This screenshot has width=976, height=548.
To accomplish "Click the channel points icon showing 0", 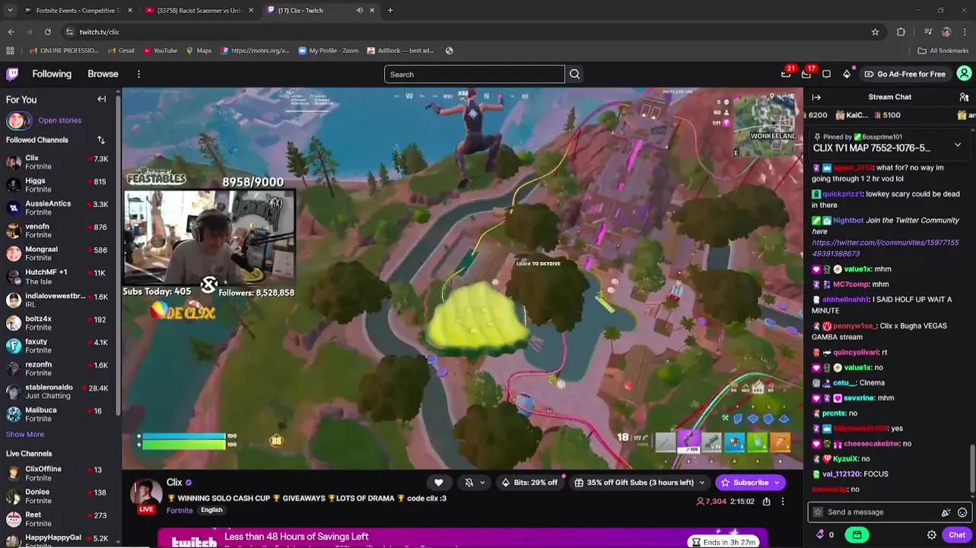I will (x=825, y=535).
